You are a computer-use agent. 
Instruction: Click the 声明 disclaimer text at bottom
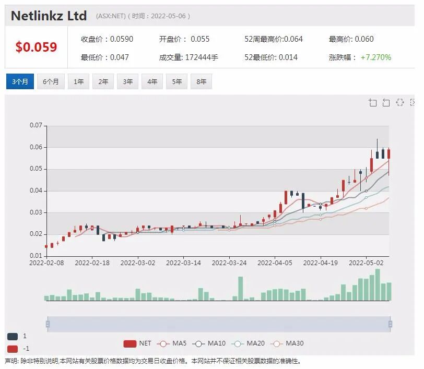click(x=153, y=361)
